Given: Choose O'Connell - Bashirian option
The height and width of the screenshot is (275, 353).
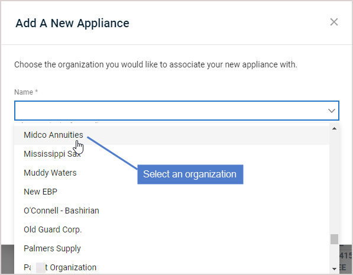Looking at the screenshot, I should click(x=171, y=211).
